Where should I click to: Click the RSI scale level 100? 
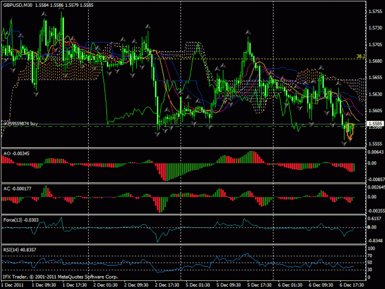[x=371, y=248]
